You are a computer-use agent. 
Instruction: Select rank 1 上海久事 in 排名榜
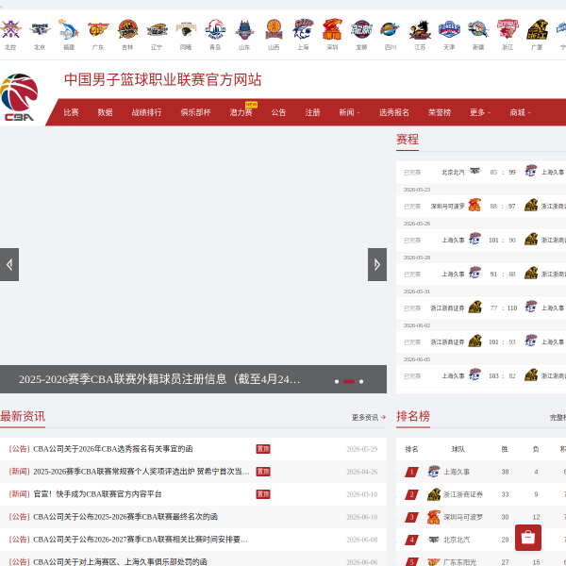coord(481,472)
